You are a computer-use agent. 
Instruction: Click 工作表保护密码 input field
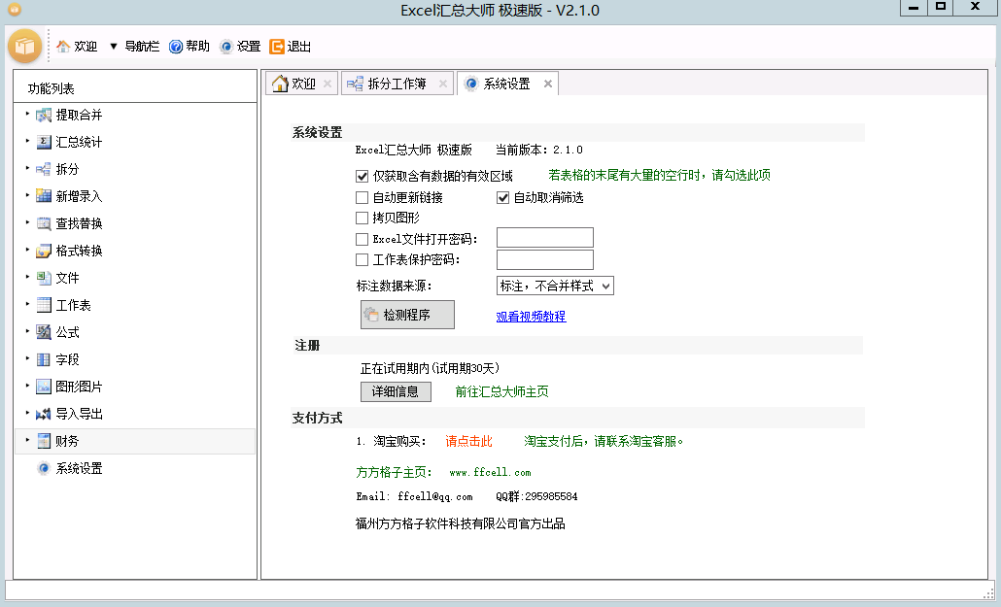click(x=545, y=259)
